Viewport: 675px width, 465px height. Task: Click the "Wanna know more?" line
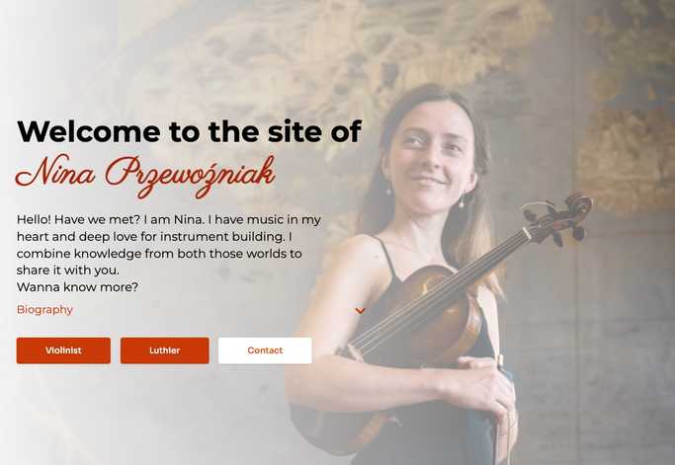(x=77, y=287)
